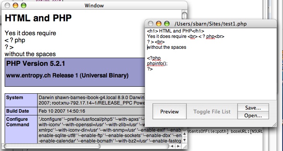Click the '<?php' line in the editor

coord(154,58)
